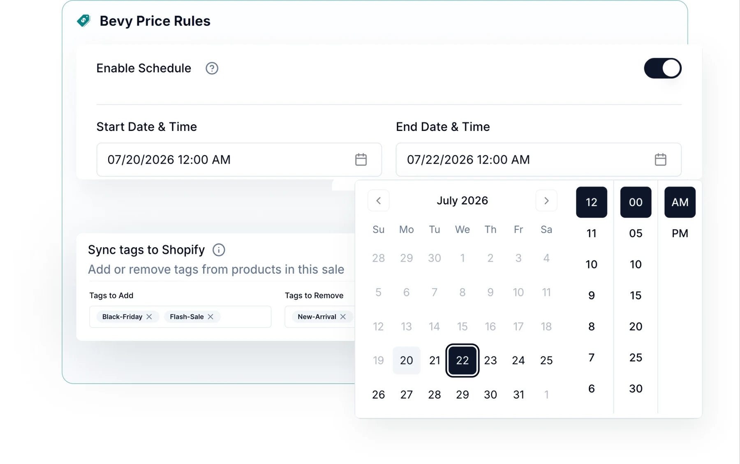
Task: Click the July 2026 month heading
Action: click(x=462, y=200)
